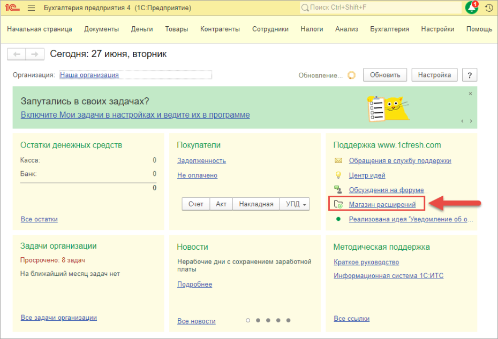Open Реализована идея Уведомление link
Viewport: 498px width, 339px height.
coord(411,219)
